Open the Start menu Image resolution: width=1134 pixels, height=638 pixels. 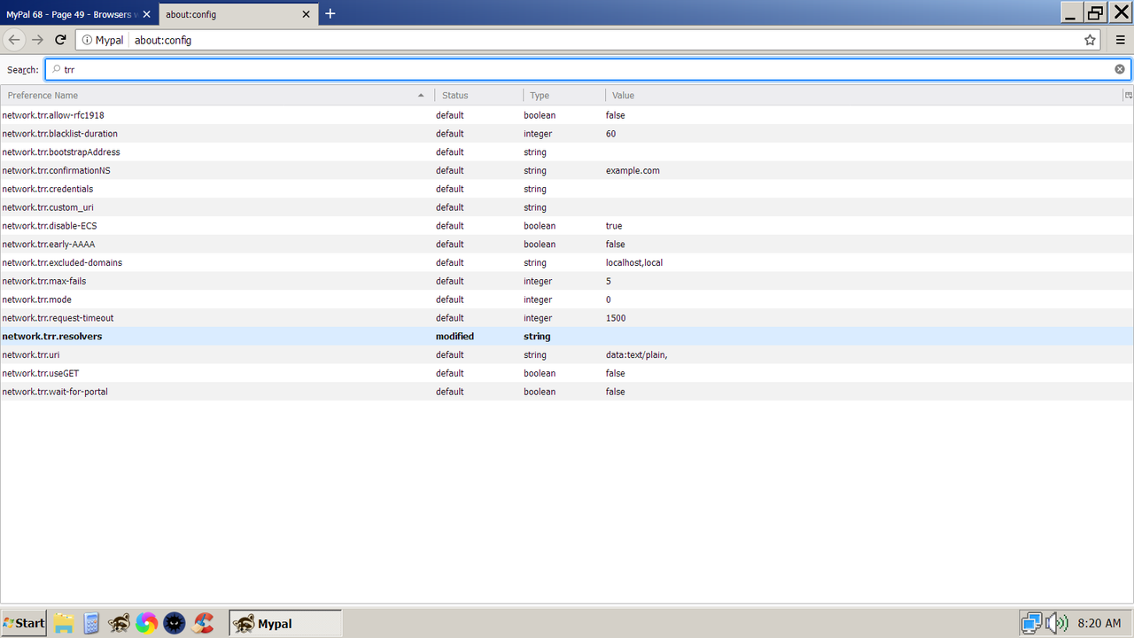click(x=24, y=623)
